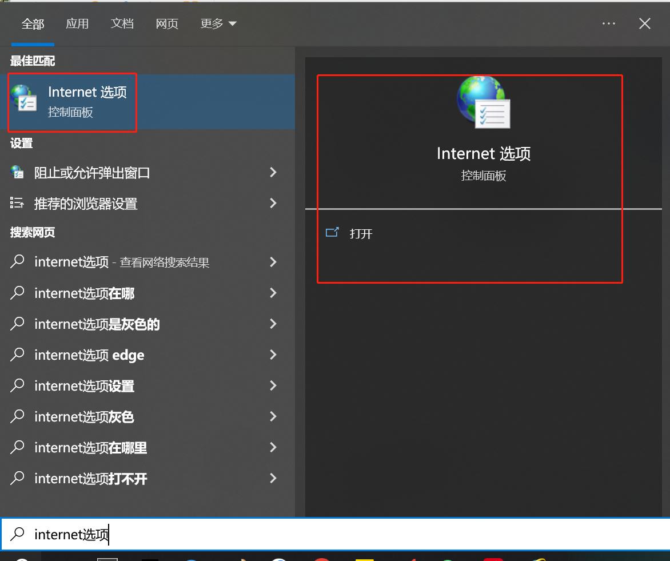Open the 更多 dropdown menu
The height and width of the screenshot is (561, 670).
[218, 23]
